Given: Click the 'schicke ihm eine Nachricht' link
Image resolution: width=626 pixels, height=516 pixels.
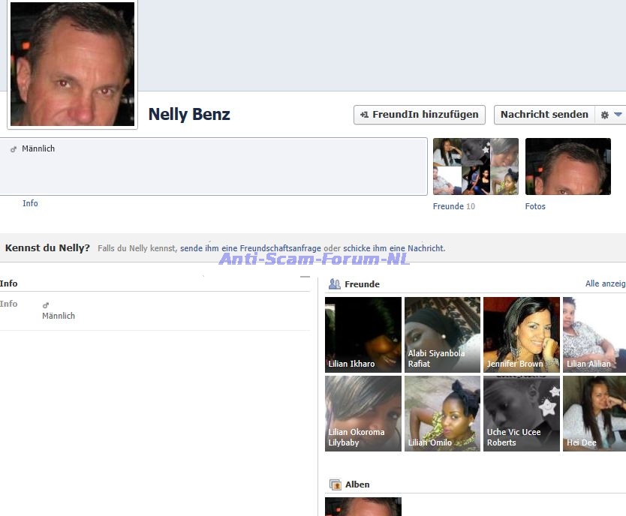Looking at the screenshot, I should pyautogui.click(x=393, y=248).
